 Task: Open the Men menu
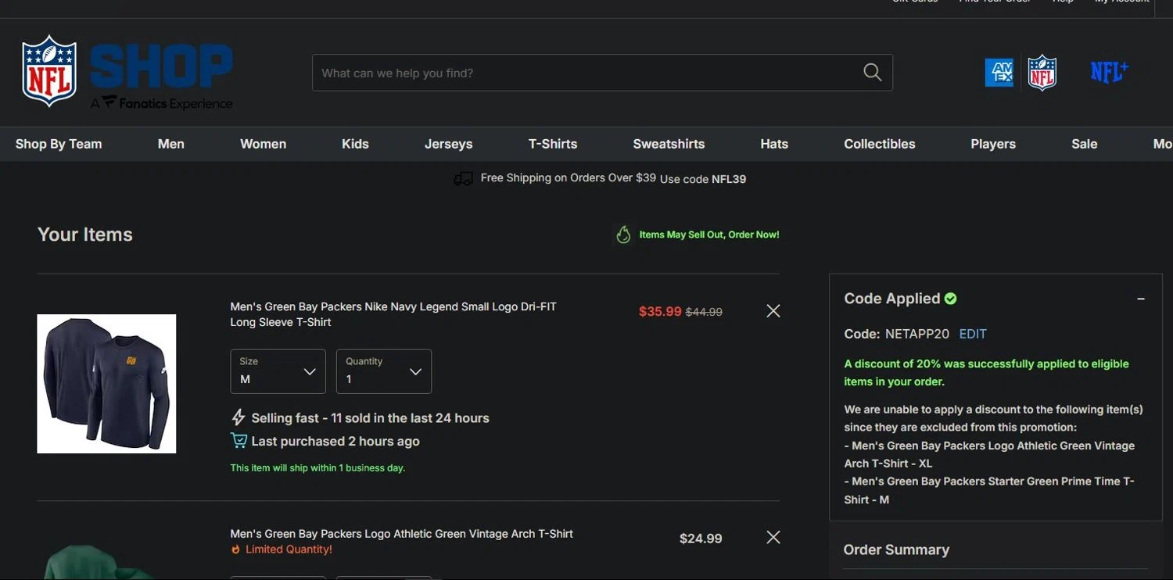point(171,144)
